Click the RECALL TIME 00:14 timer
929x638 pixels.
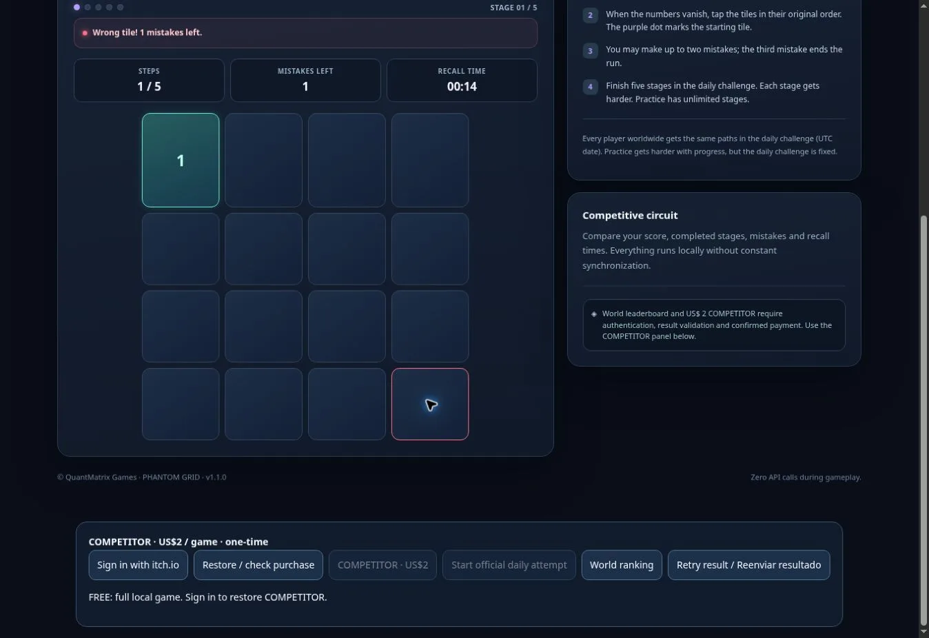coord(462,80)
